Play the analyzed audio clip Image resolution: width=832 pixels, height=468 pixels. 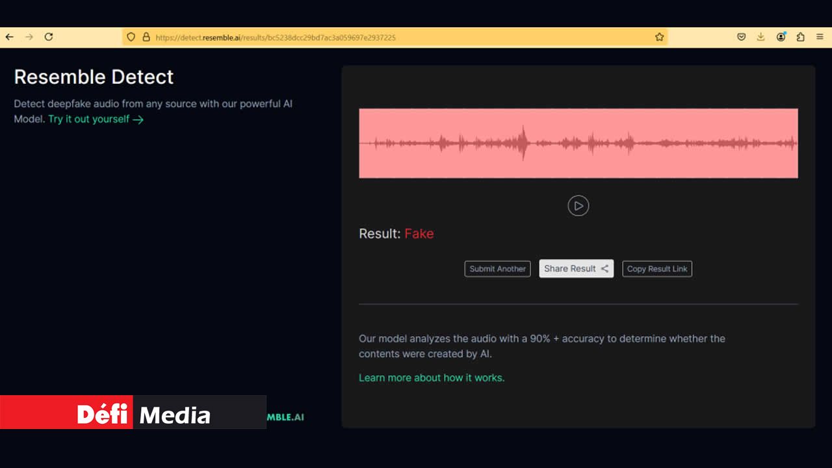[578, 206]
